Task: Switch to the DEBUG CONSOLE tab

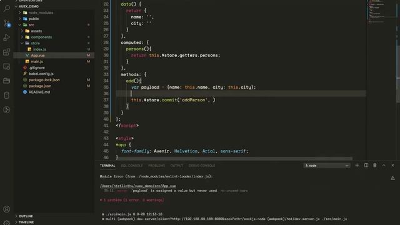Action: (201, 166)
